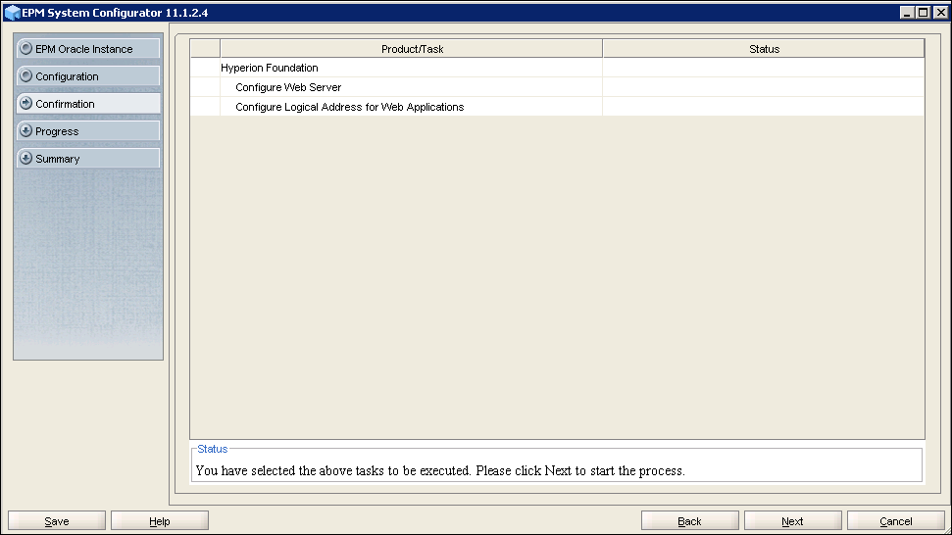Click the Confirmation step arrow icon
This screenshot has width=952, height=535.
point(26,103)
